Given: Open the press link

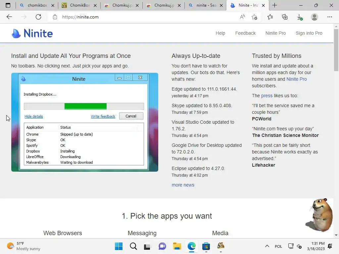Looking at the screenshot, I should 267,96.
